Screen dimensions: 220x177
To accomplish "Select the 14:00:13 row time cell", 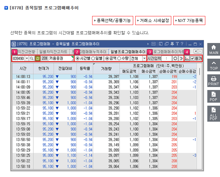I will [23, 77].
